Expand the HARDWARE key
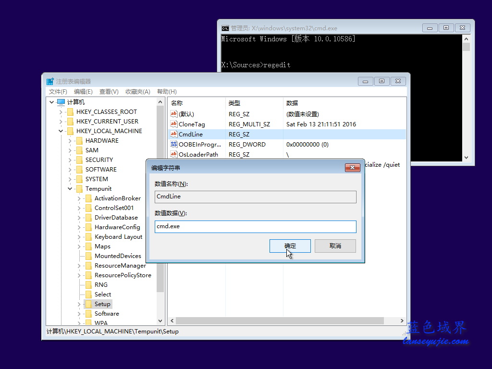Image resolution: width=492 pixels, height=369 pixels. 70,141
